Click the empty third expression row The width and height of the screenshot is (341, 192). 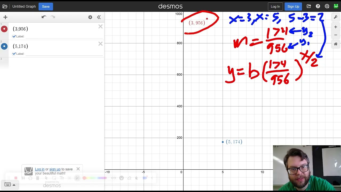52,62
